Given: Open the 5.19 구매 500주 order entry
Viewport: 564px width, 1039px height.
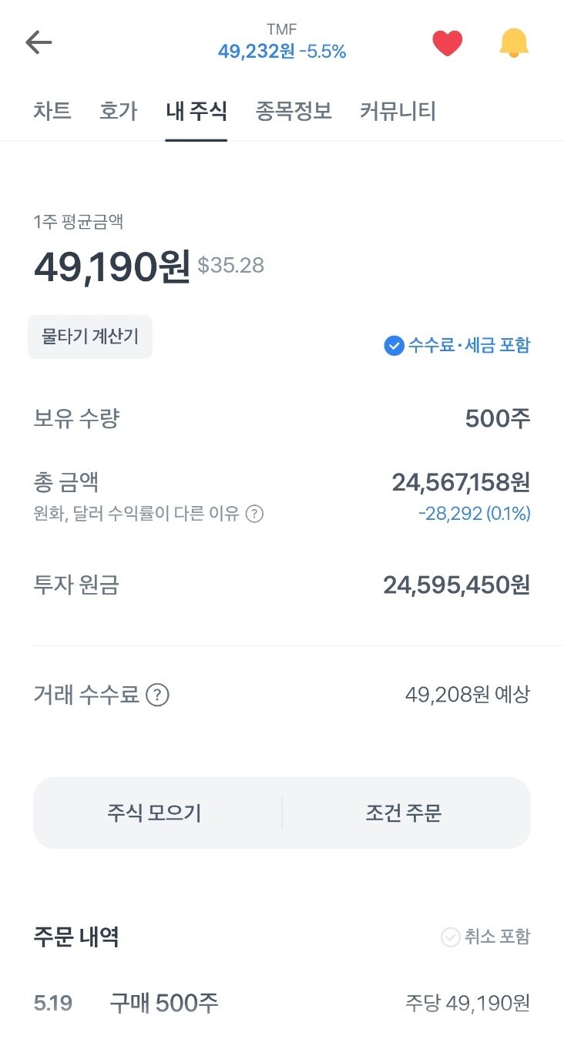Looking at the screenshot, I should tap(282, 1004).
